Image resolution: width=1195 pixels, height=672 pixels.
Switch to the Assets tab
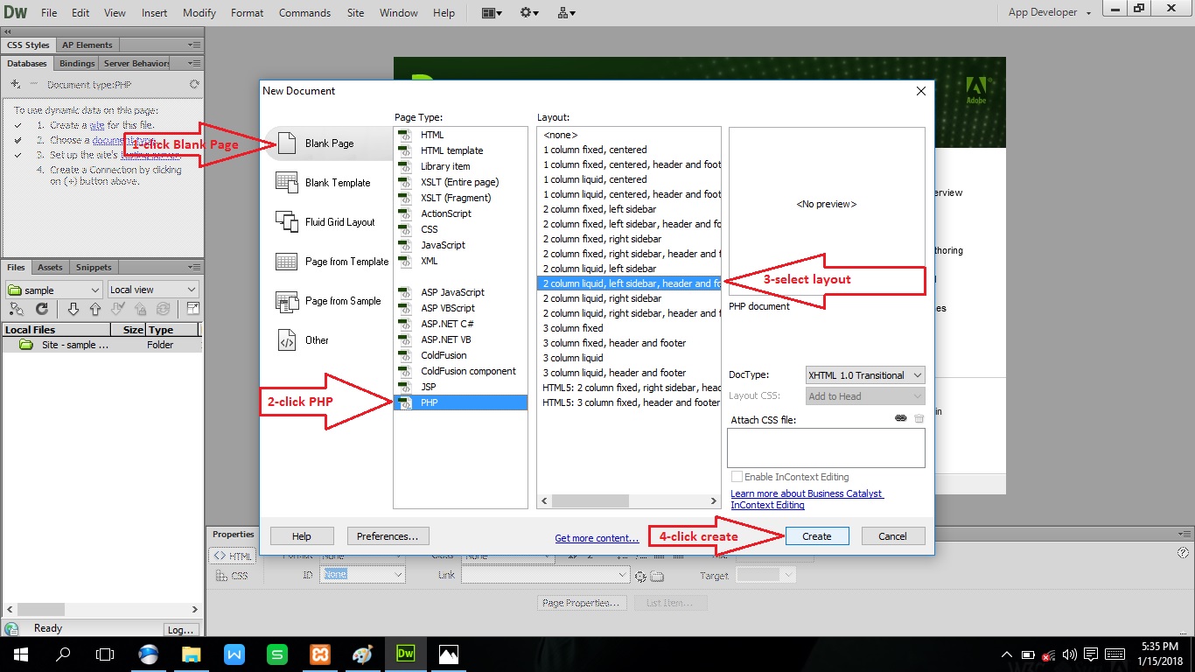point(50,267)
